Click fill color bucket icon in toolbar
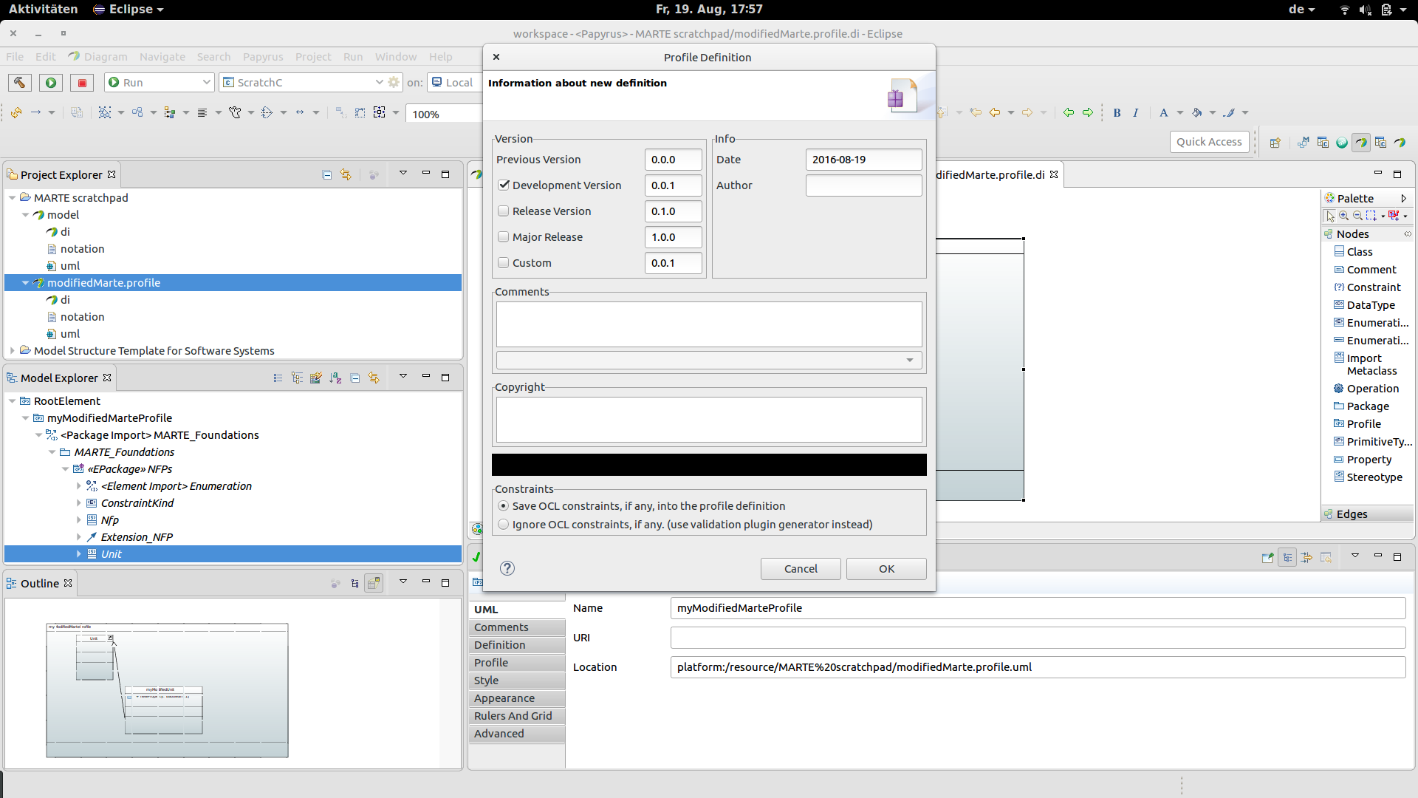Screen dimensions: 1418x798 pos(1197,113)
